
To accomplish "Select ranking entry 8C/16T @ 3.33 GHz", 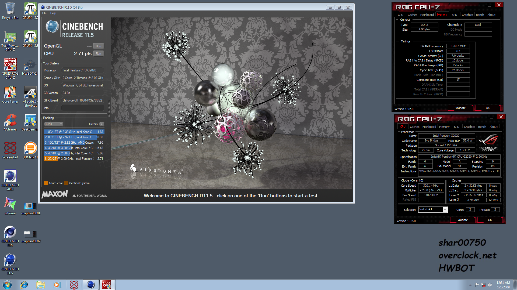I will tap(74, 132).
